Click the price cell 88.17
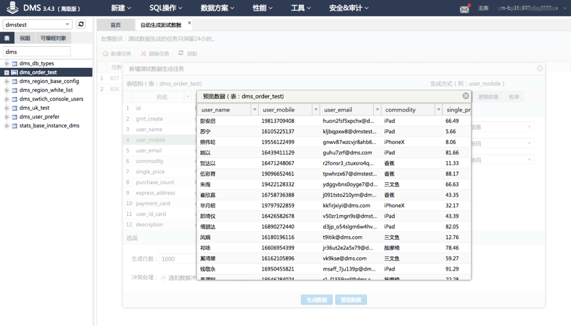The height and width of the screenshot is (326, 571). click(x=452, y=174)
